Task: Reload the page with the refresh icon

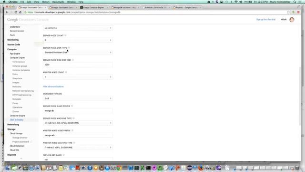Action: click(16, 12)
